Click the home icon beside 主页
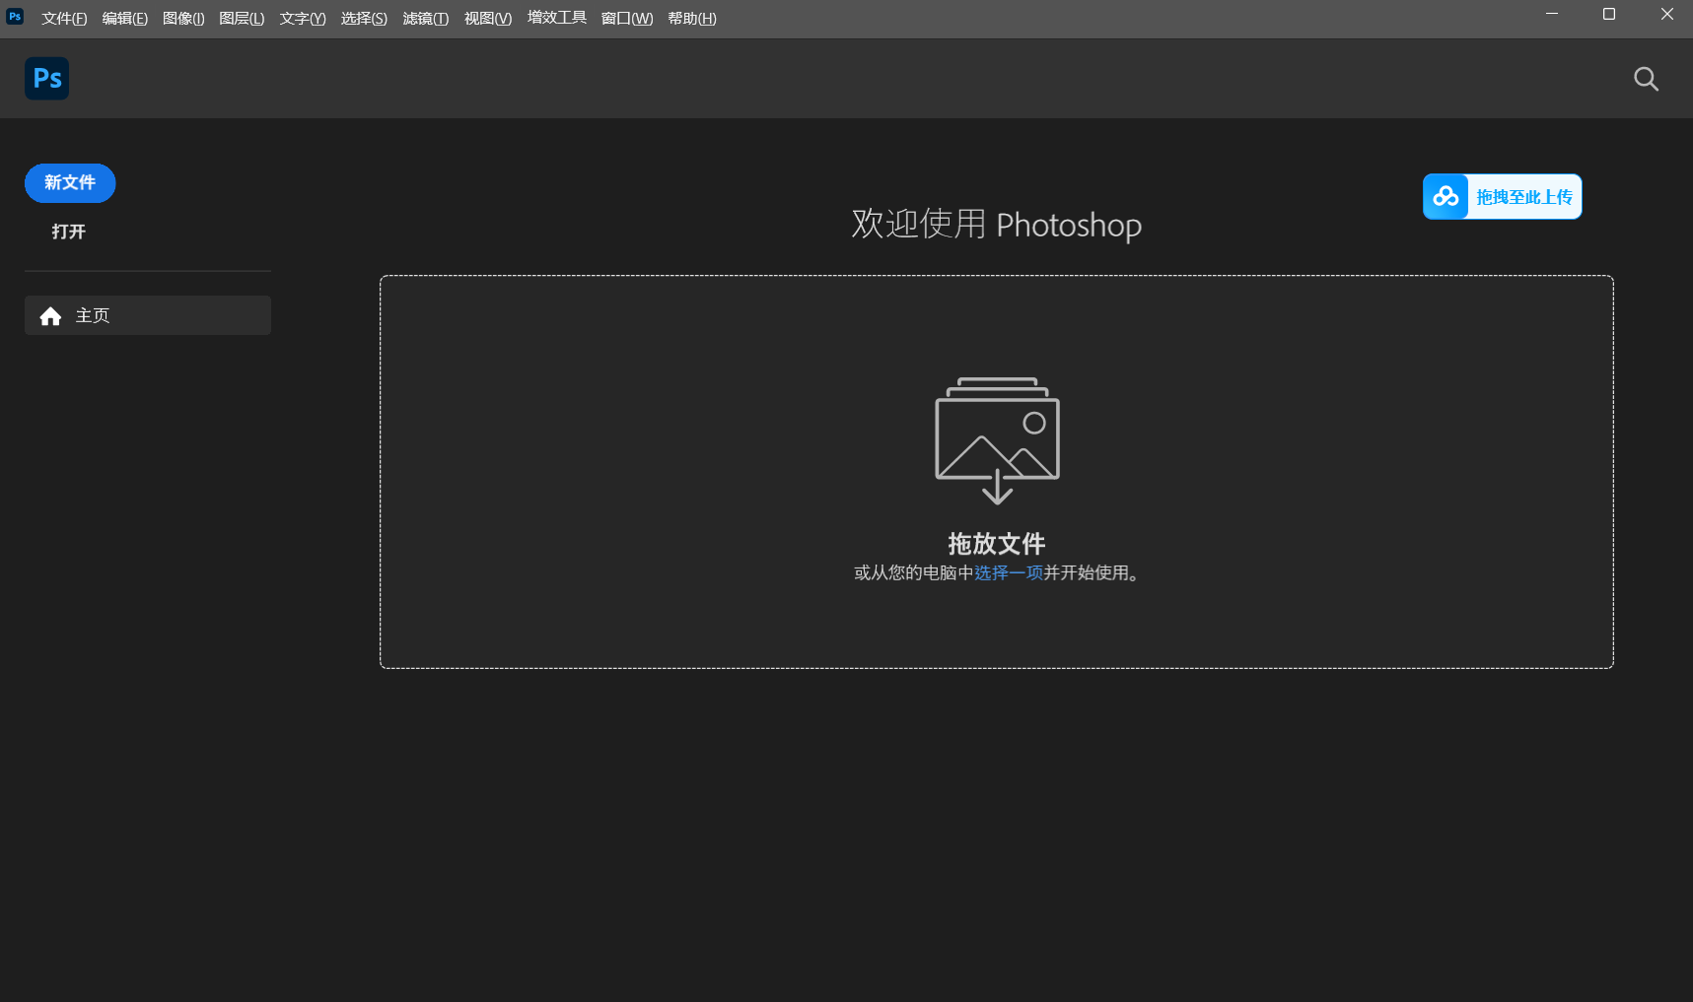Image resolution: width=1693 pixels, height=1002 pixels. [50, 316]
